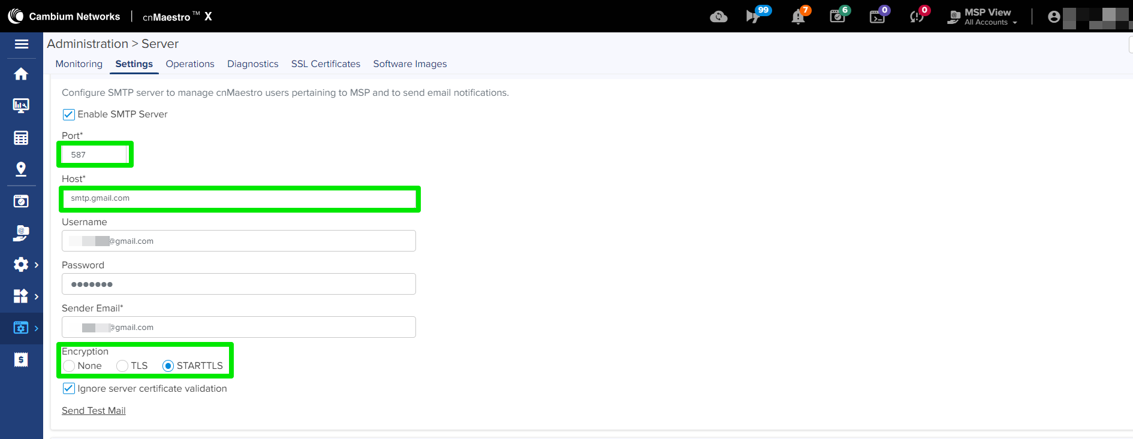
Task: Select STARTTLS encryption radio button
Action: [168, 366]
